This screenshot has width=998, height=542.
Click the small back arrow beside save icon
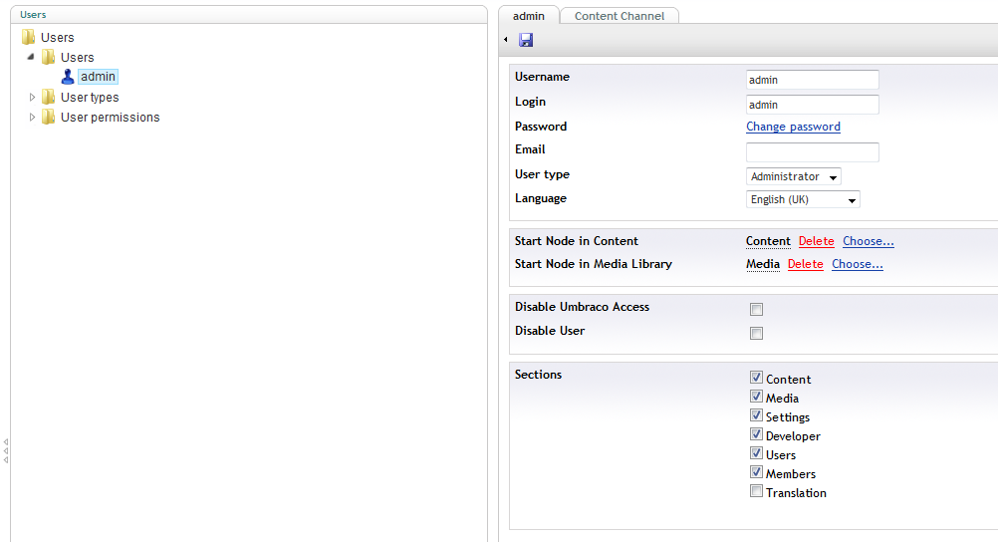[506, 40]
